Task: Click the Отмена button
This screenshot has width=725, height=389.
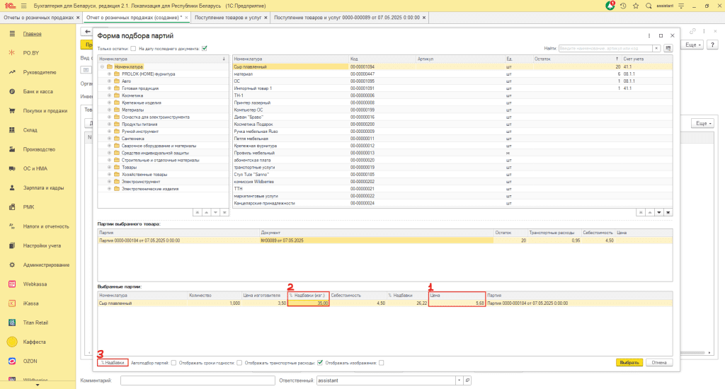Action: [x=659, y=363]
